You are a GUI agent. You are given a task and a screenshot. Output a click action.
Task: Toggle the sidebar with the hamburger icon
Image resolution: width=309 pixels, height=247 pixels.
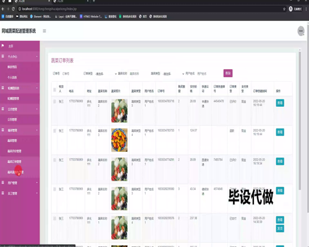click(44, 31)
